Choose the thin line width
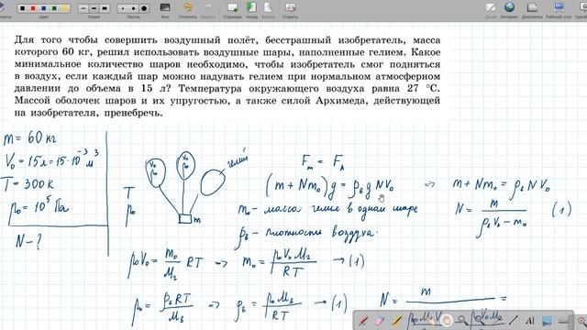The image size is (587, 330). click(83, 8)
